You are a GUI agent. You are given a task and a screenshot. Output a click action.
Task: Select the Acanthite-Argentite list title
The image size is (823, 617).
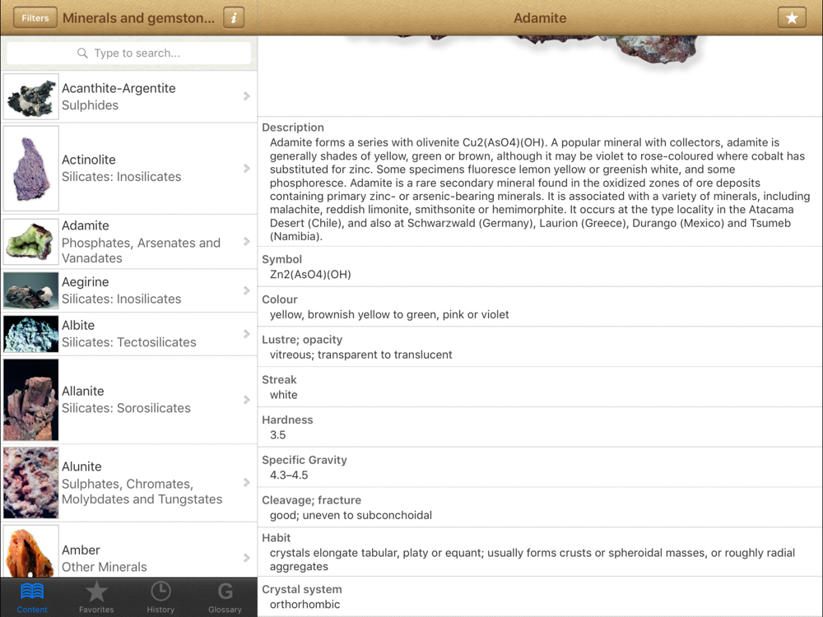click(x=119, y=88)
